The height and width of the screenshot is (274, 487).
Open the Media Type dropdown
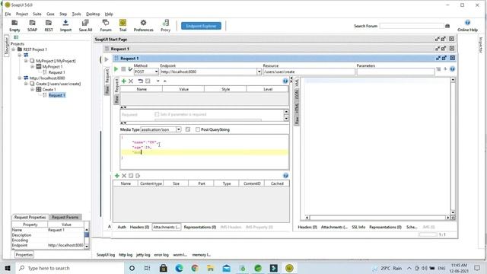pos(178,129)
